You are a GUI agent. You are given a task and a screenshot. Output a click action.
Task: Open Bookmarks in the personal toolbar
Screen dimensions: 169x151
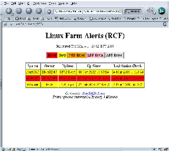97,19
